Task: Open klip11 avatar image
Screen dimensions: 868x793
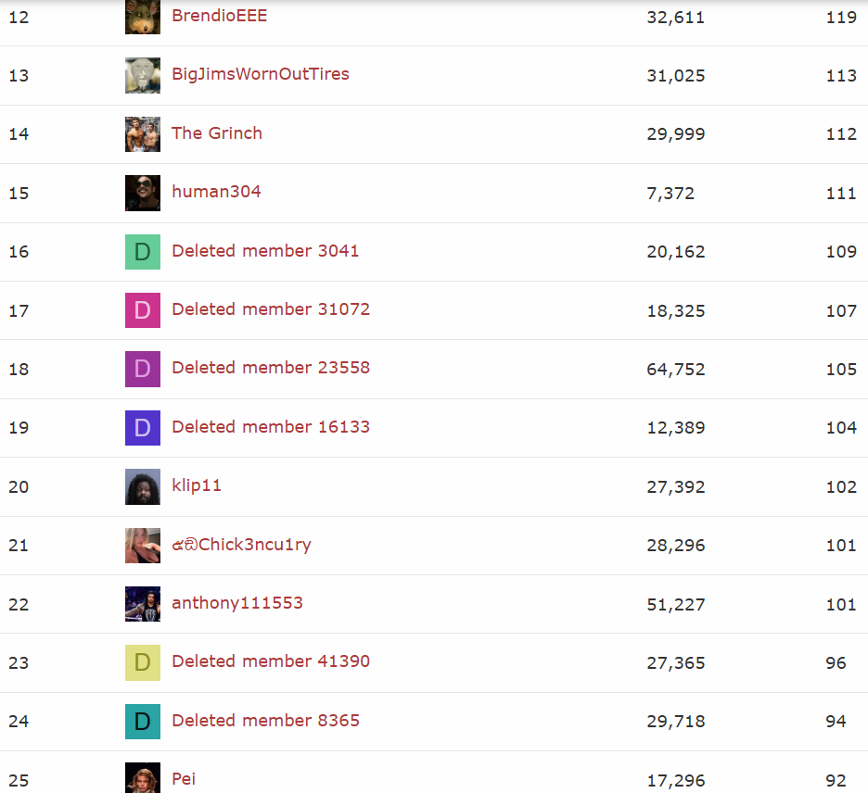Action: (x=142, y=486)
